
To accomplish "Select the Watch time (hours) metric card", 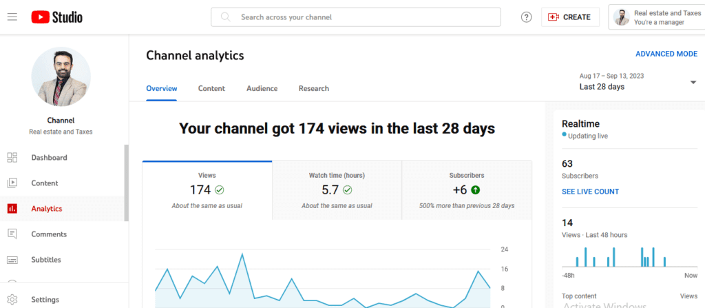I will point(337,191).
